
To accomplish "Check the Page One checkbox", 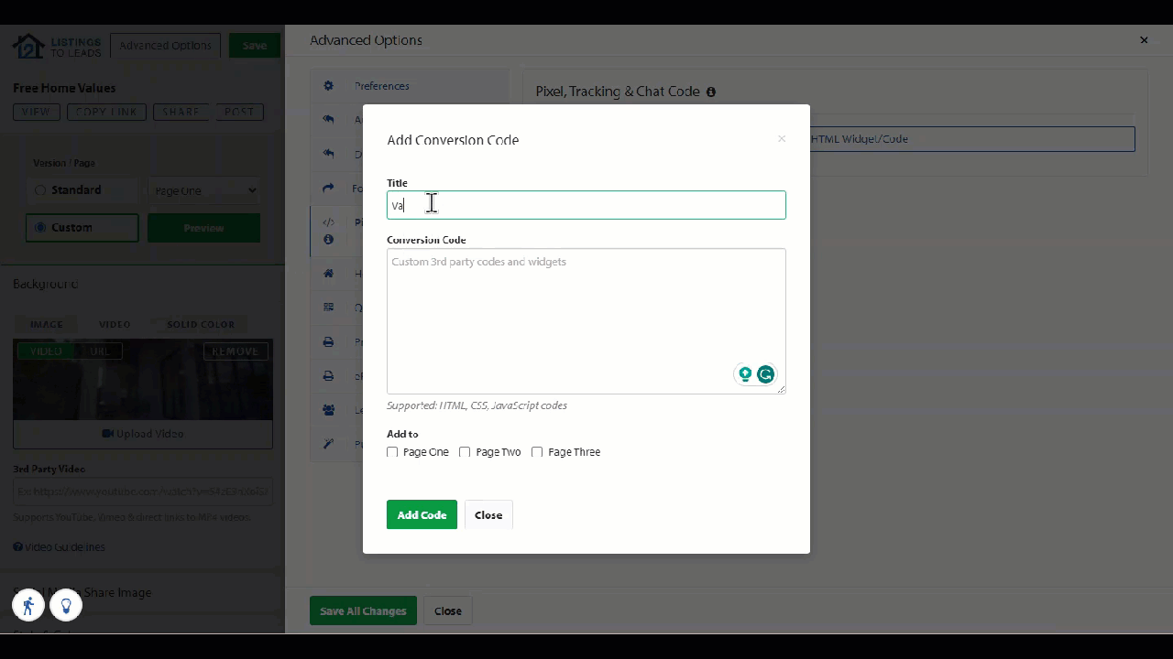I will point(392,451).
